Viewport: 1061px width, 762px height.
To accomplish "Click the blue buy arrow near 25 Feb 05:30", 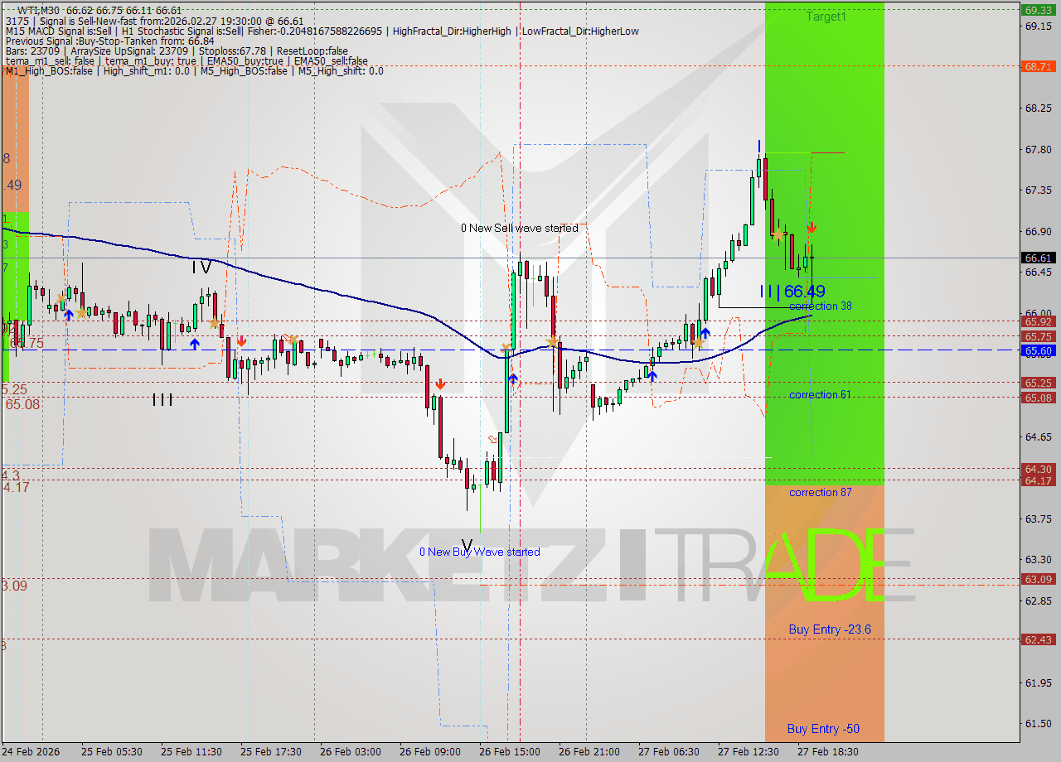I will 68,316.
